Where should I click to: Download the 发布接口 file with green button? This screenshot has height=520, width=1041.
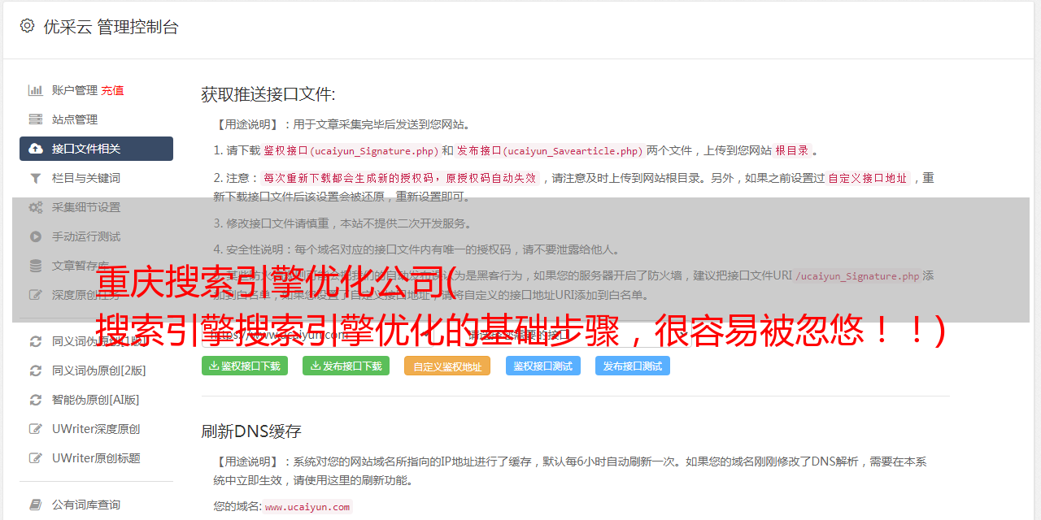click(x=346, y=366)
